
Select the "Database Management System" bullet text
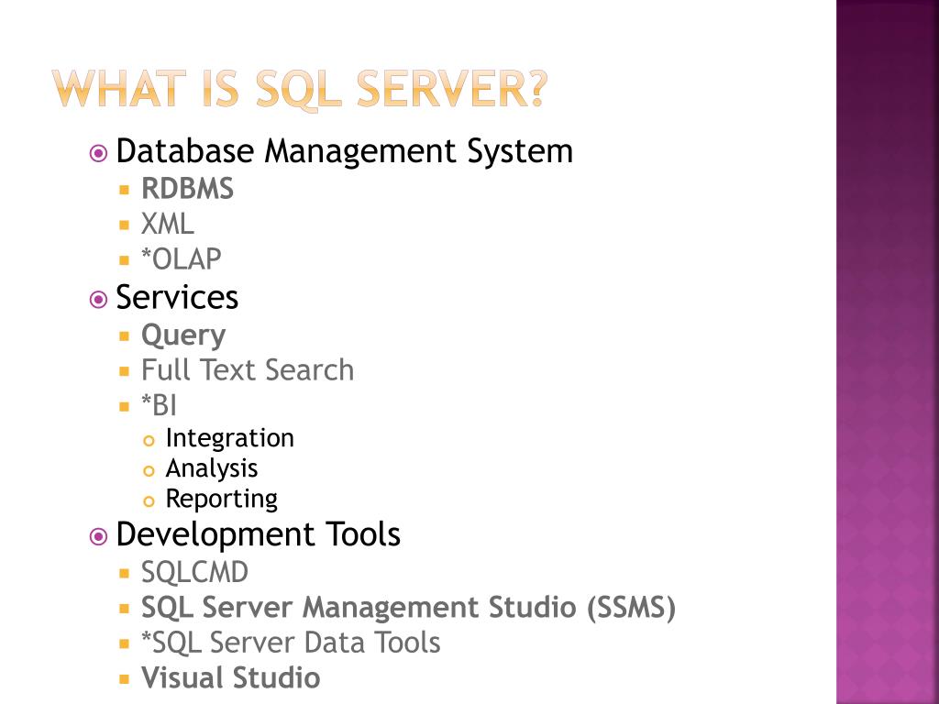(345, 151)
